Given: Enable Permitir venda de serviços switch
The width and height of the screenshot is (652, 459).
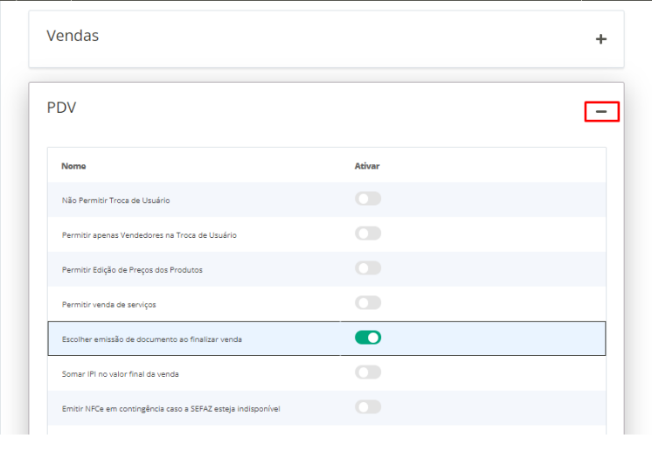Looking at the screenshot, I should point(368,303).
